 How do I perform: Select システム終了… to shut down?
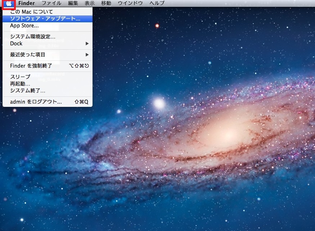coord(28,90)
